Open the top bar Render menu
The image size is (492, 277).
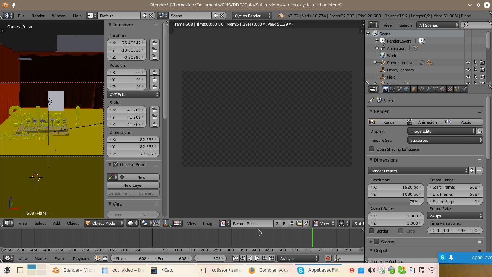[38, 16]
